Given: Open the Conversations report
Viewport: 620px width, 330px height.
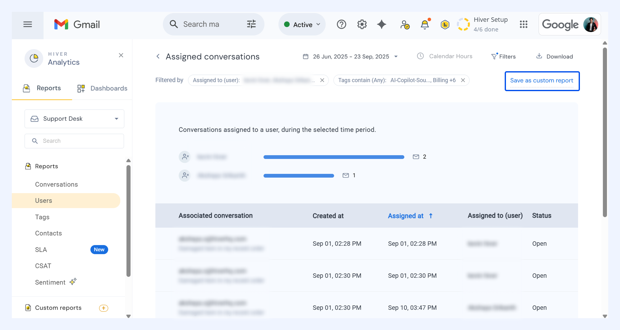Looking at the screenshot, I should [57, 184].
